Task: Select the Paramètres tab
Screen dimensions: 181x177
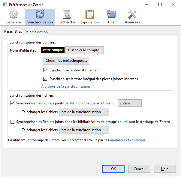Action: coord(13,31)
